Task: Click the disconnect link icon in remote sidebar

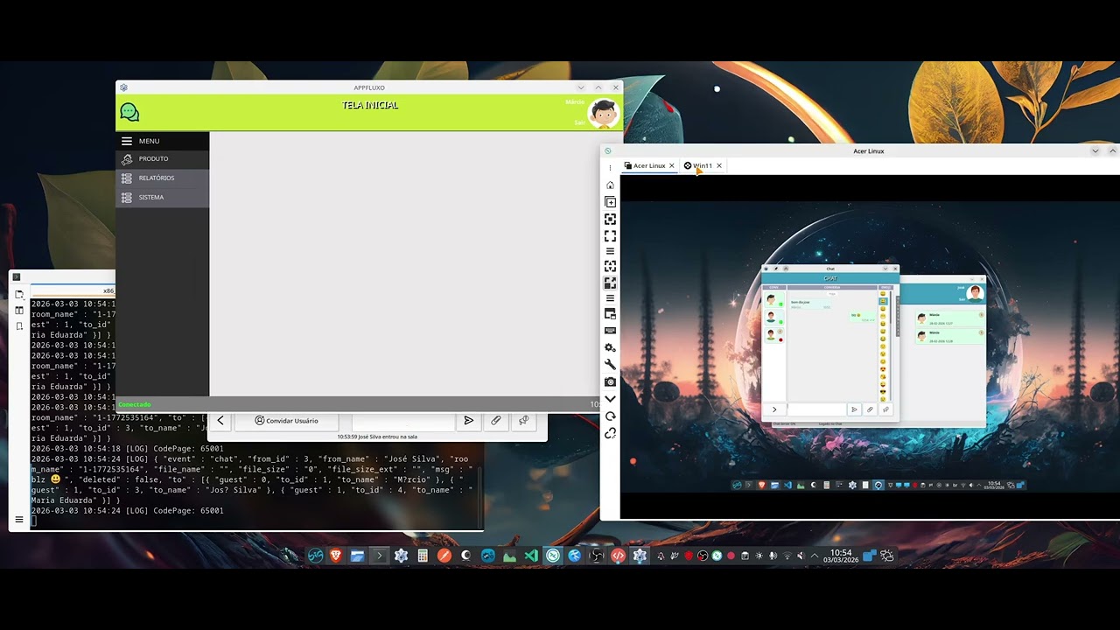Action: click(x=610, y=433)
